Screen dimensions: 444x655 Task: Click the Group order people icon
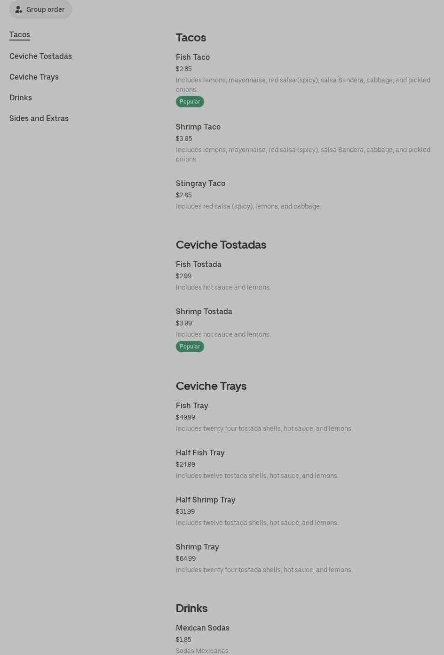[x=19, y=9]
